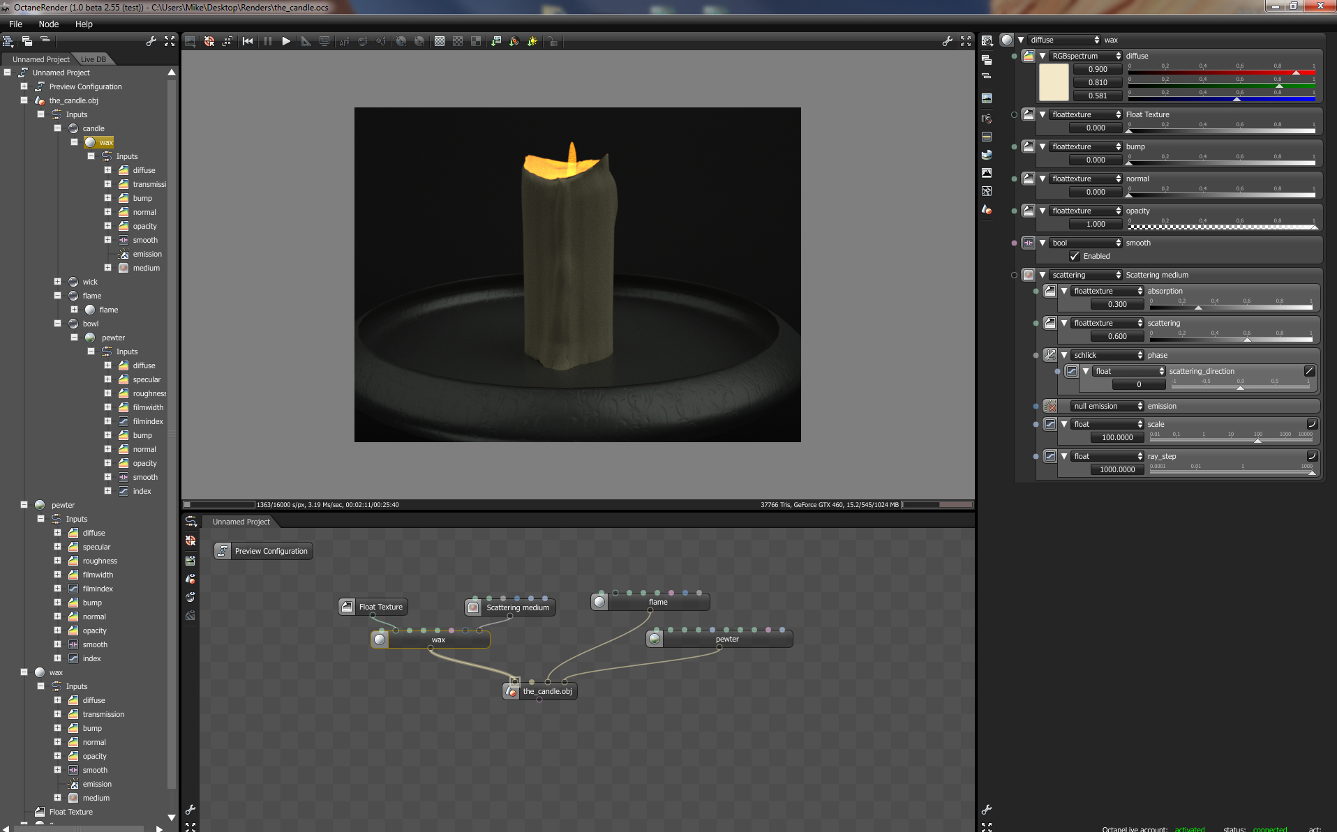This screenshot has width=1337, height=832.
Task: Open the schlick phase type dropdown
Action: click(1107, 355)
